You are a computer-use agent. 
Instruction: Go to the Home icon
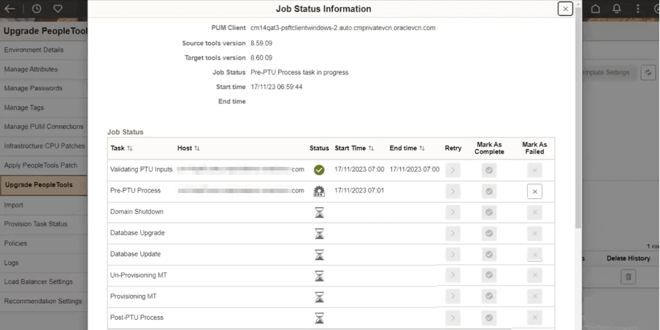[596, 9]
